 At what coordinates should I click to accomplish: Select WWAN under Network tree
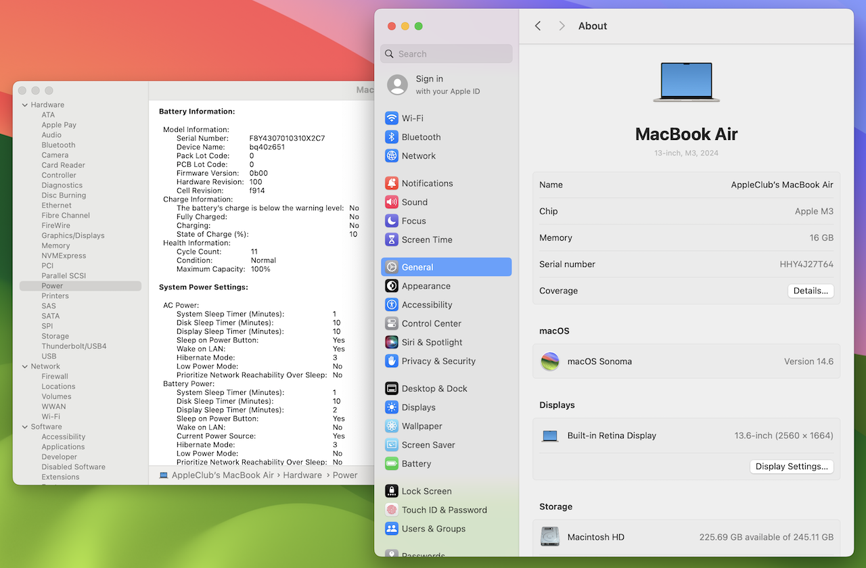pyautogui.click(x=53, y=406)
